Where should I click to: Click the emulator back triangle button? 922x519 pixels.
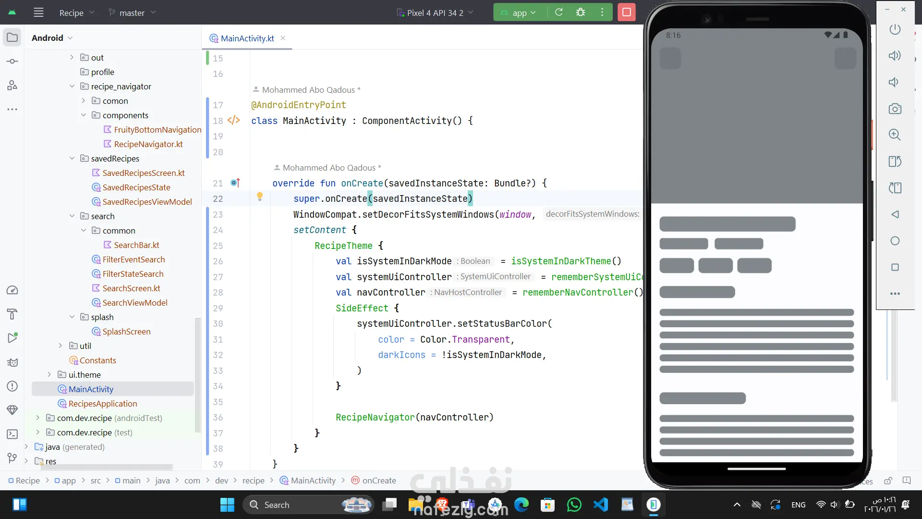tap(895, 214)
